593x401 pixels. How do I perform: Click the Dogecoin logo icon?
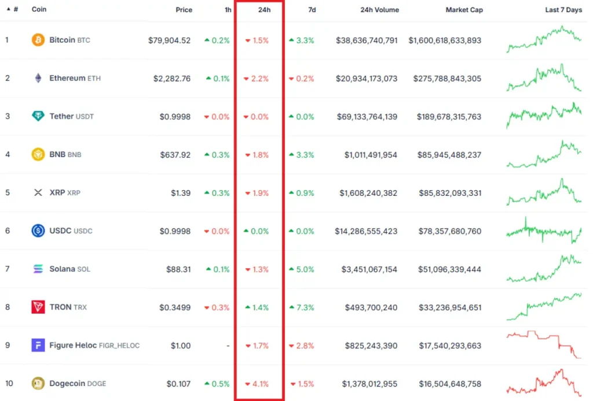(38, 383)
